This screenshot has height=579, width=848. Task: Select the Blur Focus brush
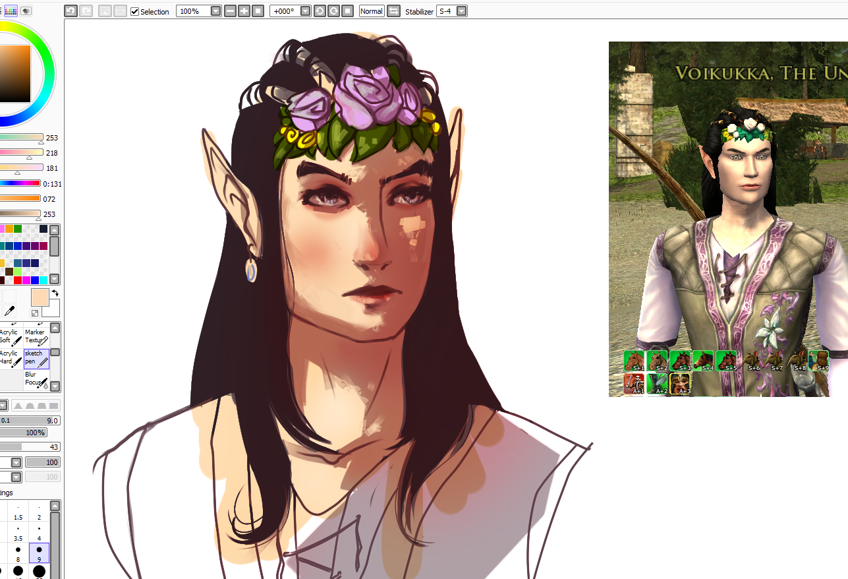point(36,379)
